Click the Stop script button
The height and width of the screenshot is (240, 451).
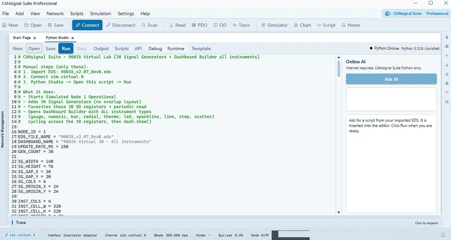(x=81, y=49)
